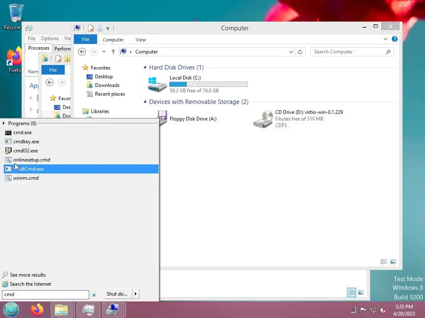Open File tab in Computer window
Viewport: 425px width, 318px height.
(85, 39)
